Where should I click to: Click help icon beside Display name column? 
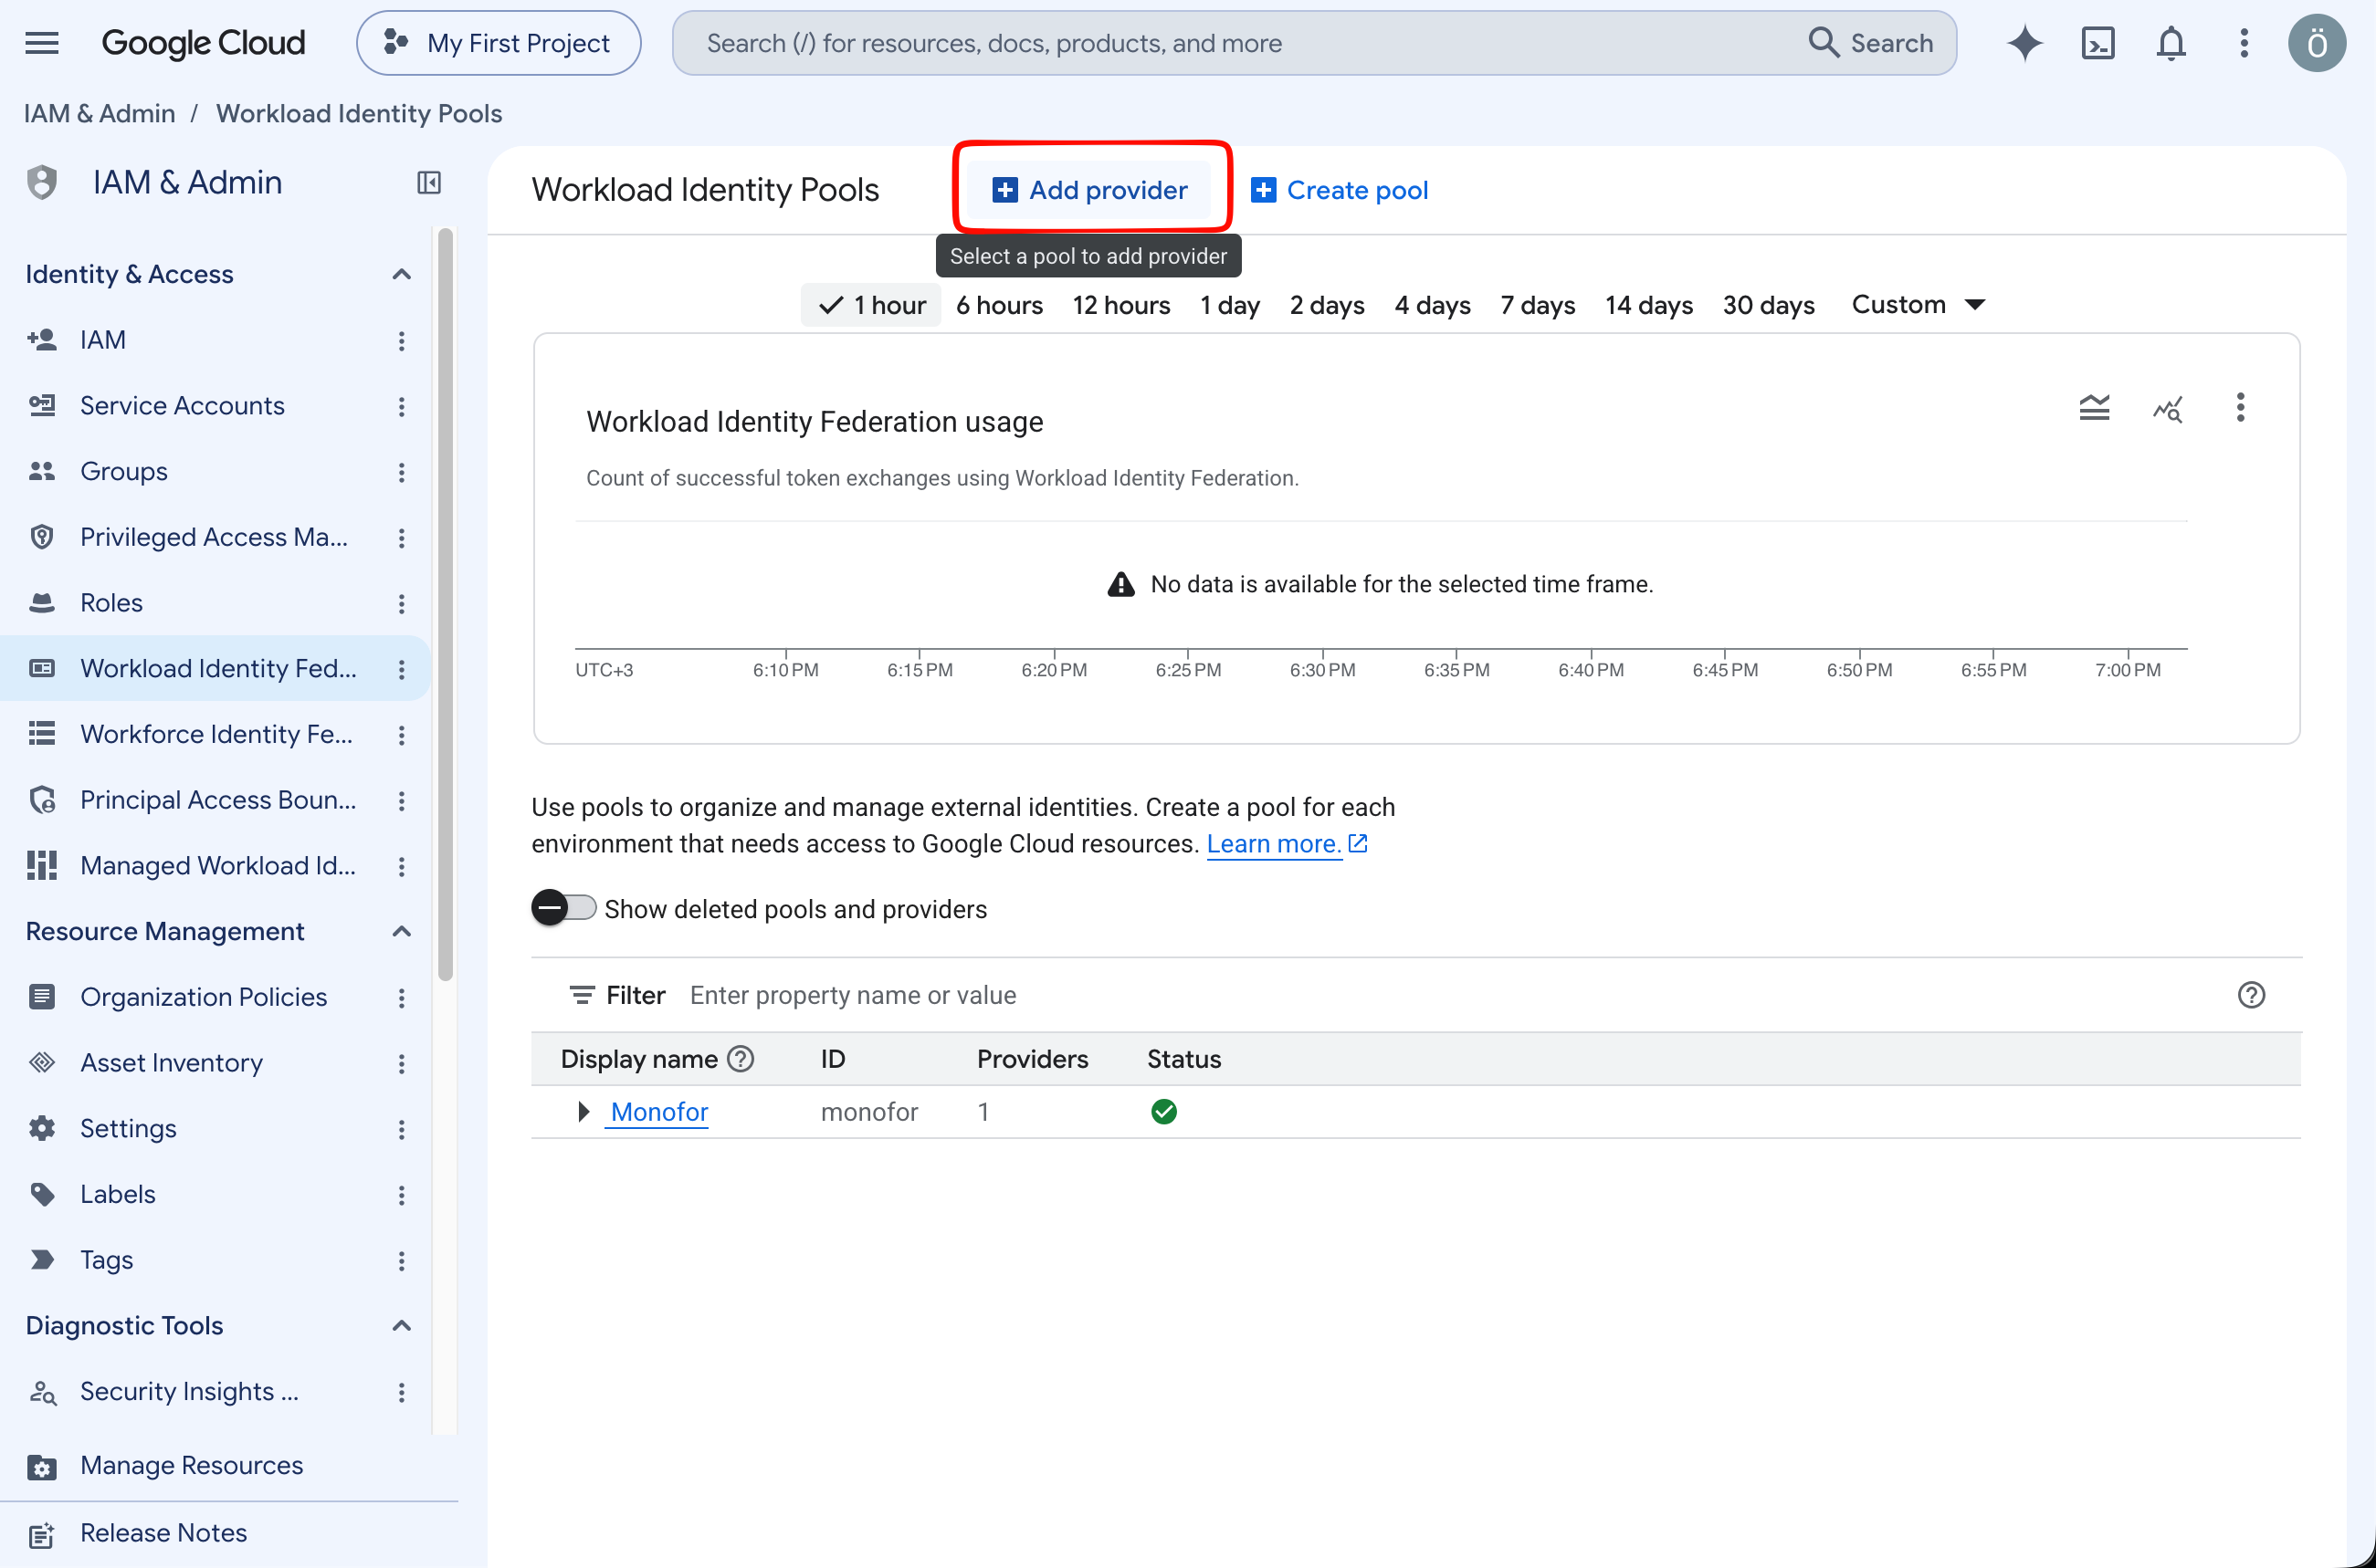741,1059
